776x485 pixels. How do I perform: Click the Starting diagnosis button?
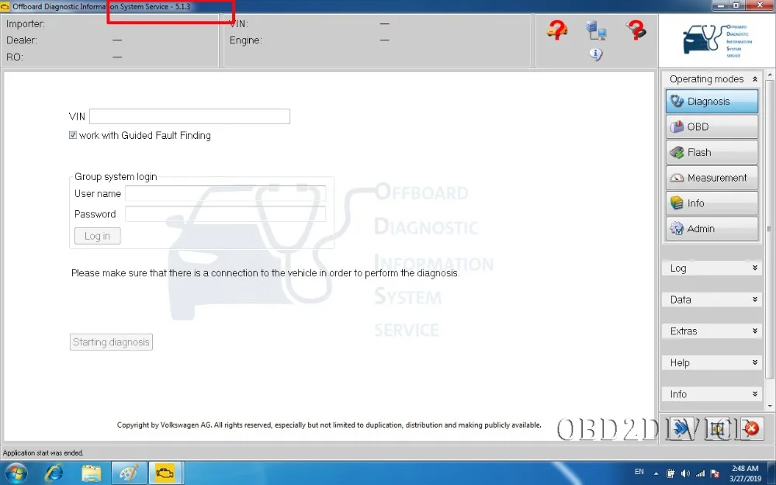(x=111, y=342)
